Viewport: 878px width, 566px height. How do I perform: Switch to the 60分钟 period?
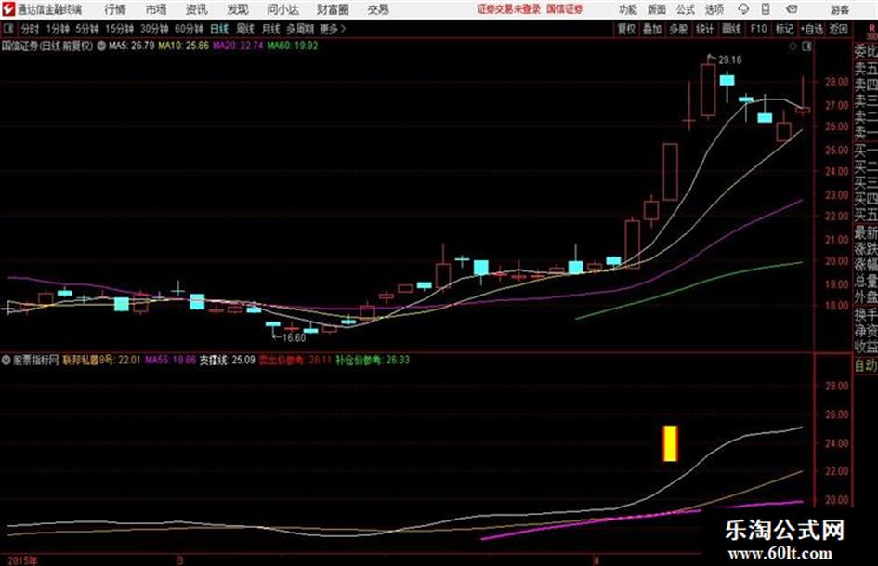[x=189, y=29]
